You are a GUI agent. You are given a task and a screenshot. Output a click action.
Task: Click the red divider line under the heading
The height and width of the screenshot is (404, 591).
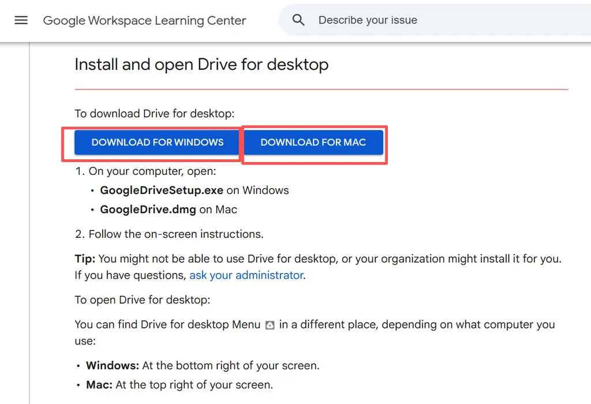(321, 89)
